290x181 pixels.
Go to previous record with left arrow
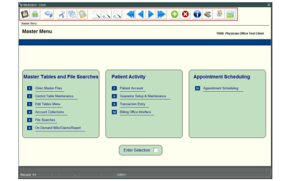[141, 14]
